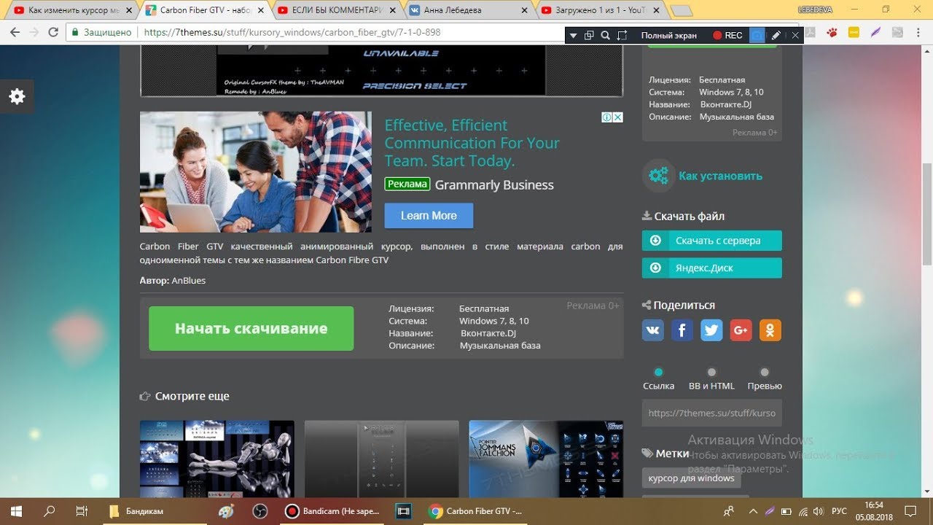Open Windows Start menu
The image size is (933, 525).
[x=16, y=511]
